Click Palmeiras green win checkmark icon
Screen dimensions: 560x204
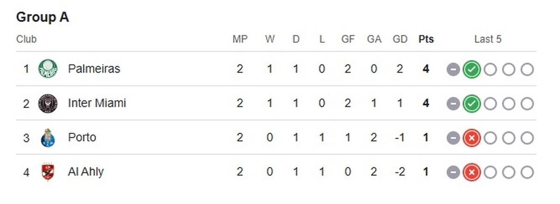click(472, 70)
